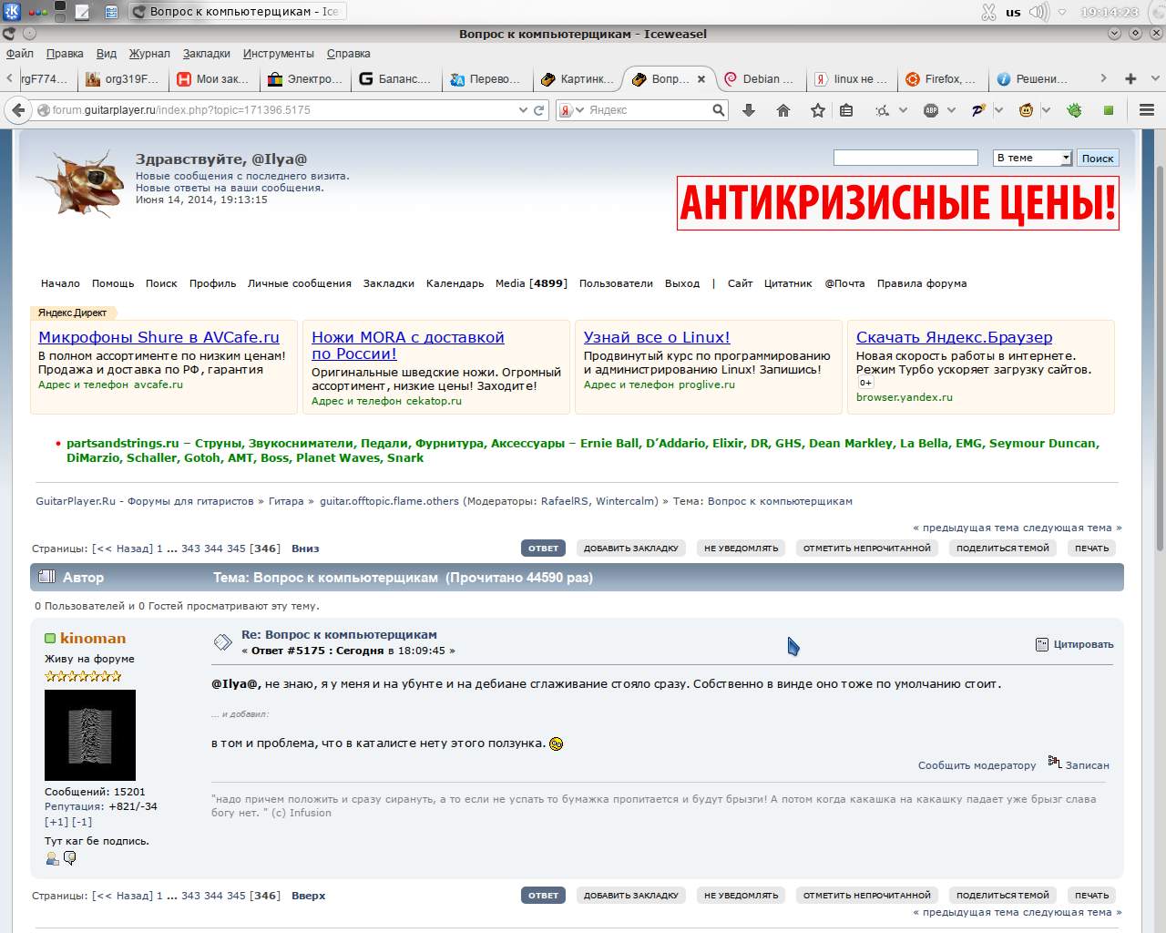
Task: Open the kinoman username link
Action: click(93, 639)
